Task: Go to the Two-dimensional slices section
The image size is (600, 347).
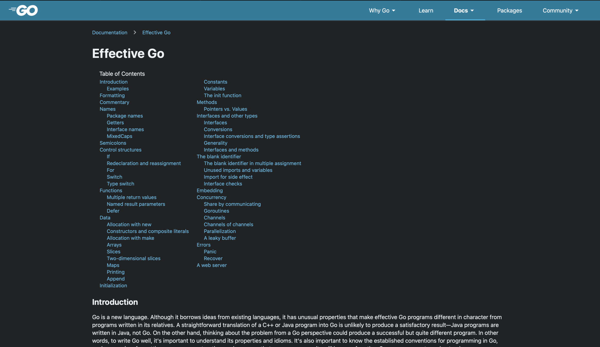Action: (x=133, y=258)
